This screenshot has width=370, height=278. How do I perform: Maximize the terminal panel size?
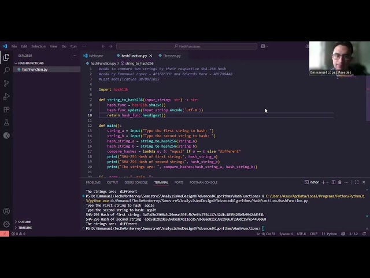(x=357, y=182)
